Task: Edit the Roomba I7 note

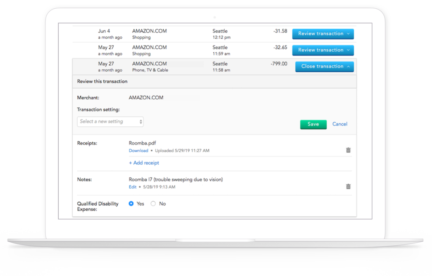Action: [x=132, y=187]
